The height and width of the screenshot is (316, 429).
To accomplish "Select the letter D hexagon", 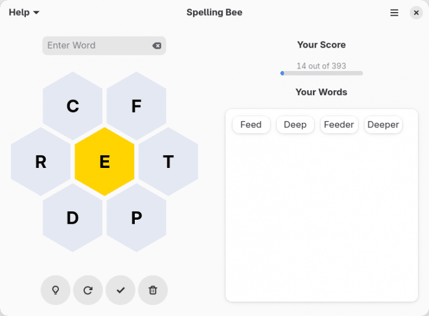I will click(73, 217).
